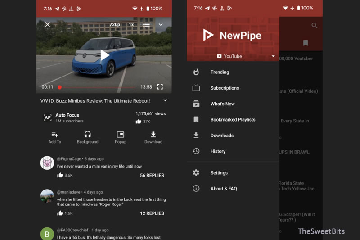This screenshot has width=360, height=240.
Task: Tap the Download button under the video
Action: click(153, 138)
